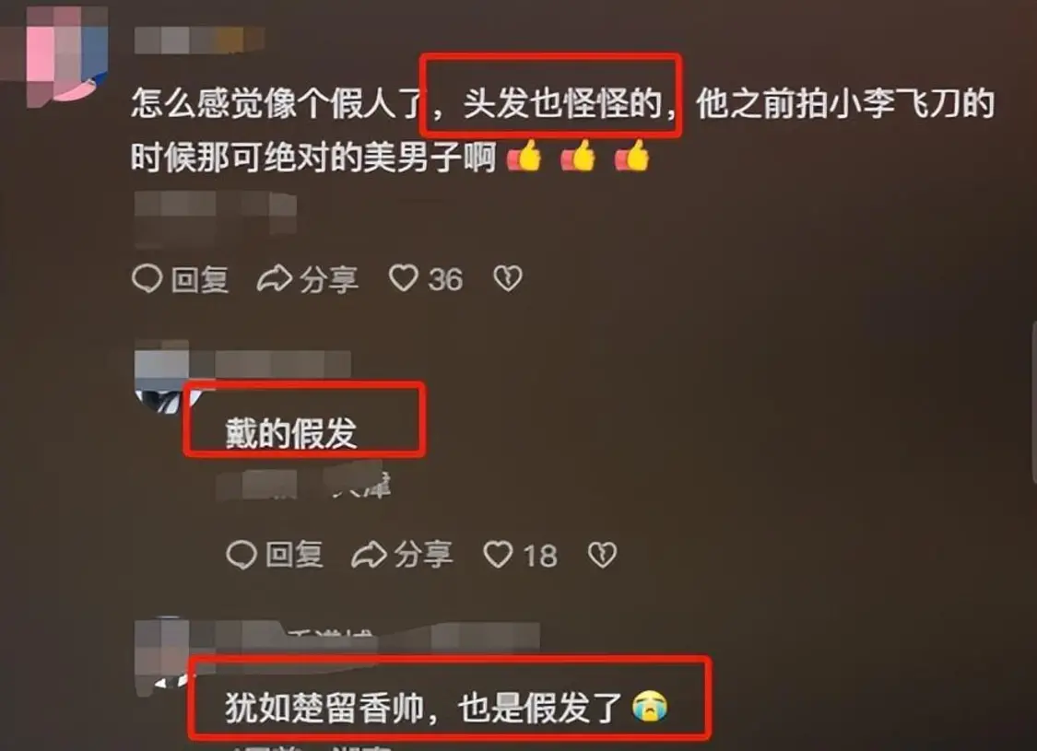This screenshot has height=751, width=1037.
Task: Select comment 犹如楚留香帅，也是假发了
Action: tap(446, 708)
